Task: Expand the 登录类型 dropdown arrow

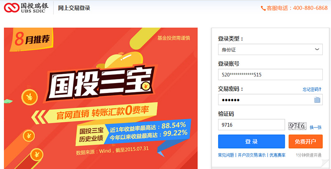Action: click(x=317, y=49)
